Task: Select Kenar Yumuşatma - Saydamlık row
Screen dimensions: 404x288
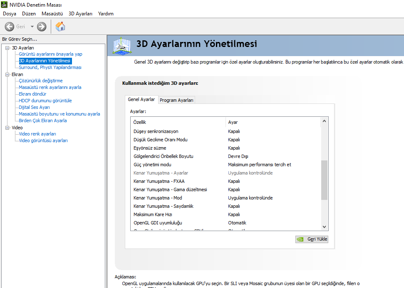Action: point(226,206)
